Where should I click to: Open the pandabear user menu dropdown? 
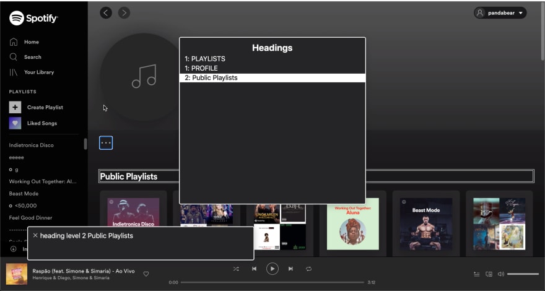(x=500, y=13)
